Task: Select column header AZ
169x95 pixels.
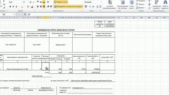Action: 134,18
